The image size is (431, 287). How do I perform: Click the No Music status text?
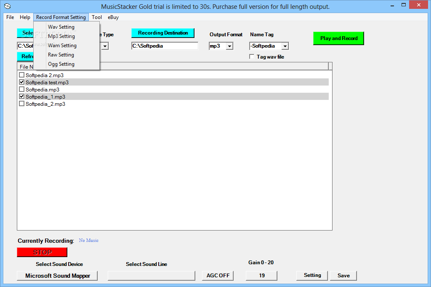pyautogui.click(x=88, y=240)
